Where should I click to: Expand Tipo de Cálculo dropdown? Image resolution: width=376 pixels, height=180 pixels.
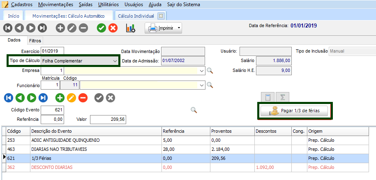pos(115,61)
